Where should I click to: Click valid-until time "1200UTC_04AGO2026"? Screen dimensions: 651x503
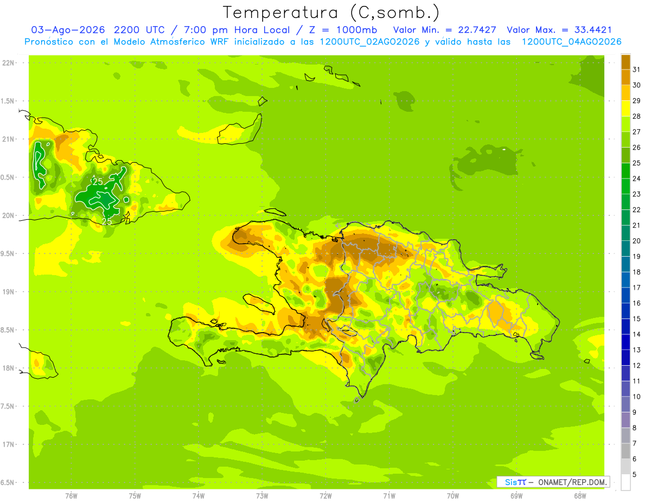(571, 42)
